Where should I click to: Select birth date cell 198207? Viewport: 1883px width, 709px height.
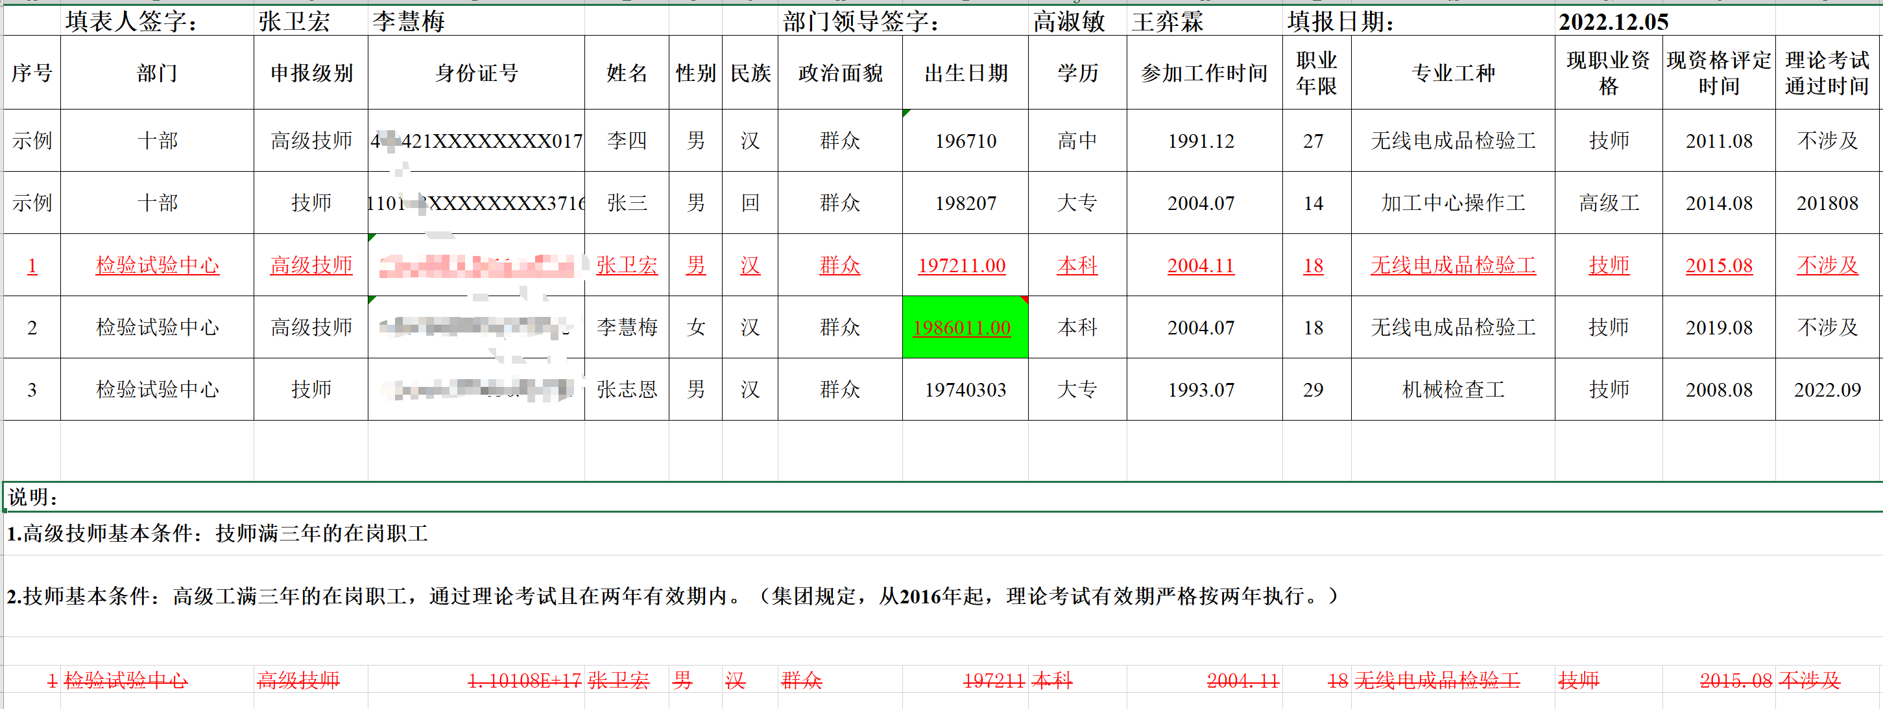pos(966,202)
